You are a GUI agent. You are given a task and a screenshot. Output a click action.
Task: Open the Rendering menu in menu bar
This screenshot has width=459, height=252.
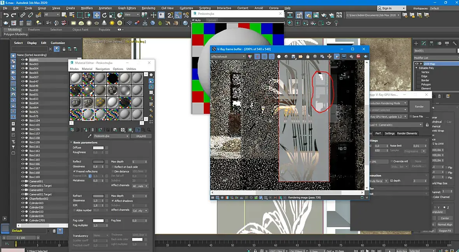(x=148, y=8)
